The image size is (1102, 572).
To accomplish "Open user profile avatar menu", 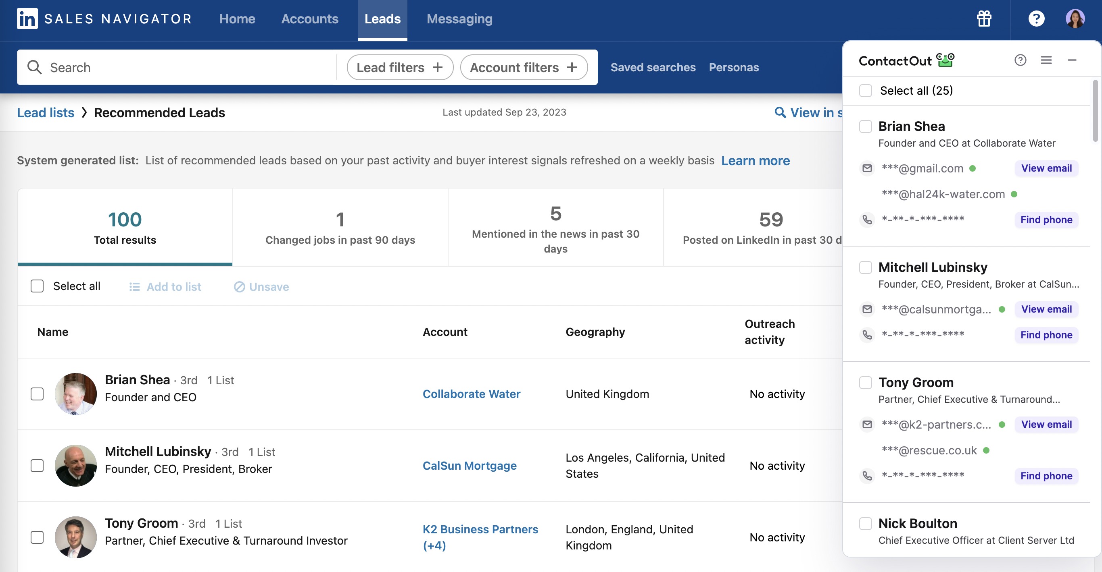I will point(1075,19).
